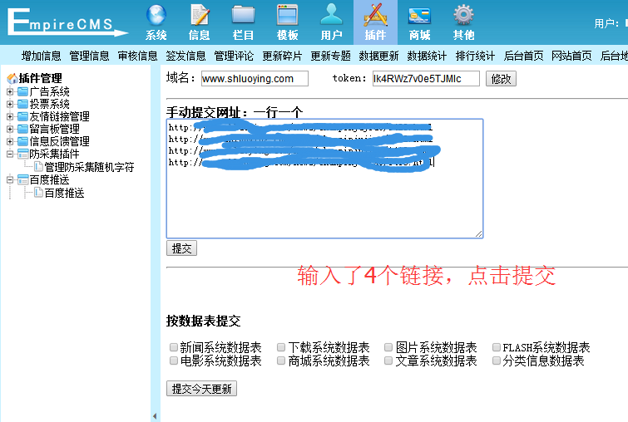The height and width of the screenshot is (422, 628).
Task: Grab the textarea resize handle corner
Action: click(478, 233)
